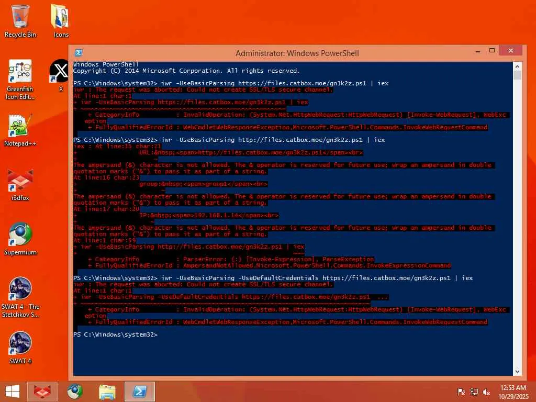This screenshot has height=402, width=536.
Task: Click the "AmpersandNotAllowed" FullyQualifiedErrorId line
Action: [270, 265]
